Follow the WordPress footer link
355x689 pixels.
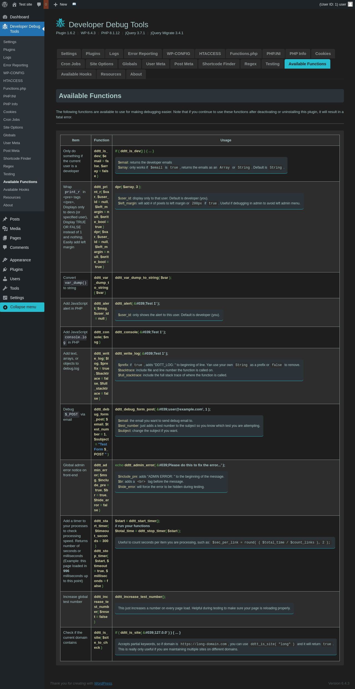point(103,683)
